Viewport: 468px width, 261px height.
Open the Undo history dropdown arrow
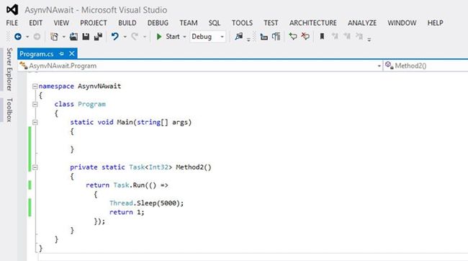pyautogui.click(x=125, y=37)
